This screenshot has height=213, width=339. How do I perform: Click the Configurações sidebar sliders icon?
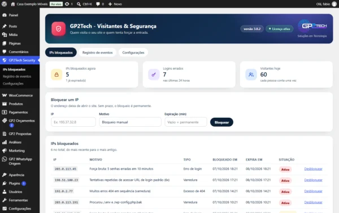[x=5, y=208]
